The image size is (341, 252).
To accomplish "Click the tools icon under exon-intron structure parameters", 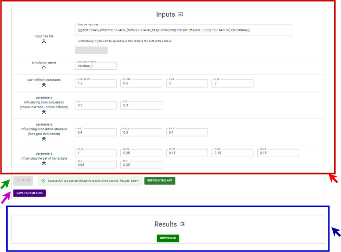I will (x=44, y=139).
